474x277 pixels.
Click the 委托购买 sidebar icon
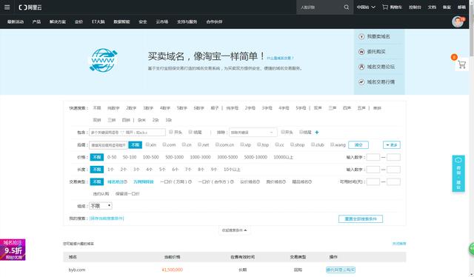click(x=361, y=52)
